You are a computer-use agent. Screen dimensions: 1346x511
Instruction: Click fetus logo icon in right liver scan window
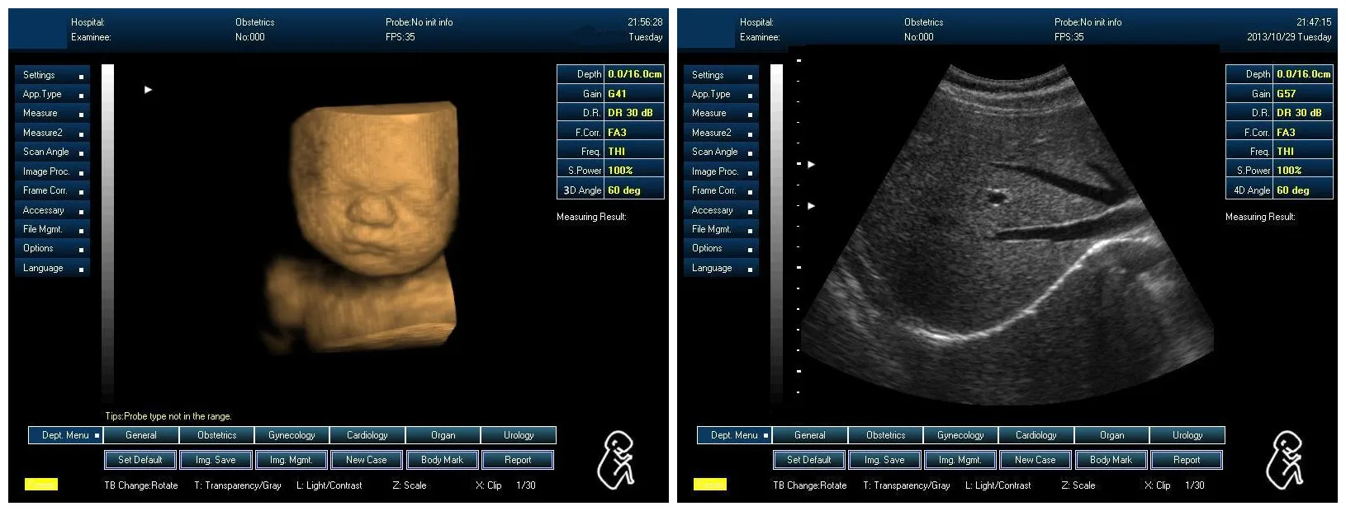click(x=1286, y=460)
